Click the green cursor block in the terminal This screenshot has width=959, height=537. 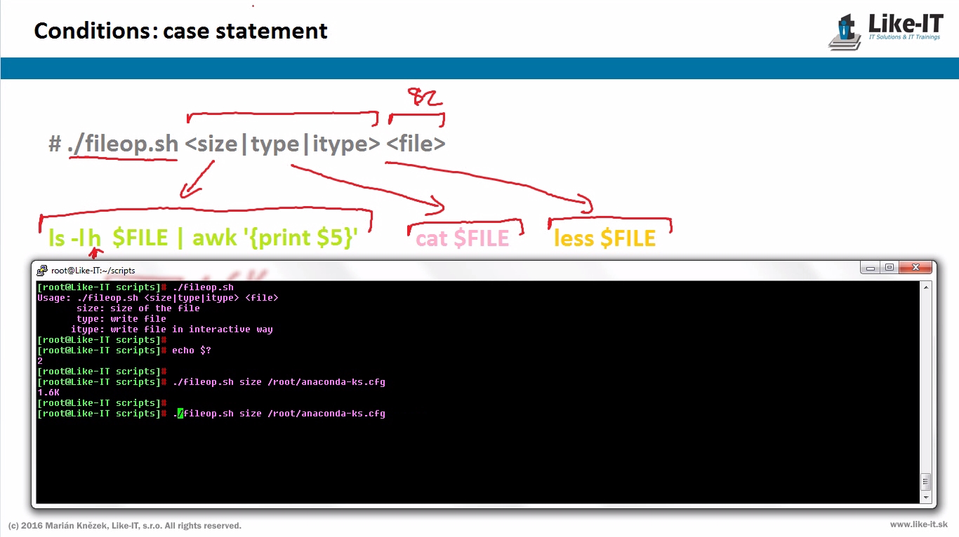[x=180, y=414]
